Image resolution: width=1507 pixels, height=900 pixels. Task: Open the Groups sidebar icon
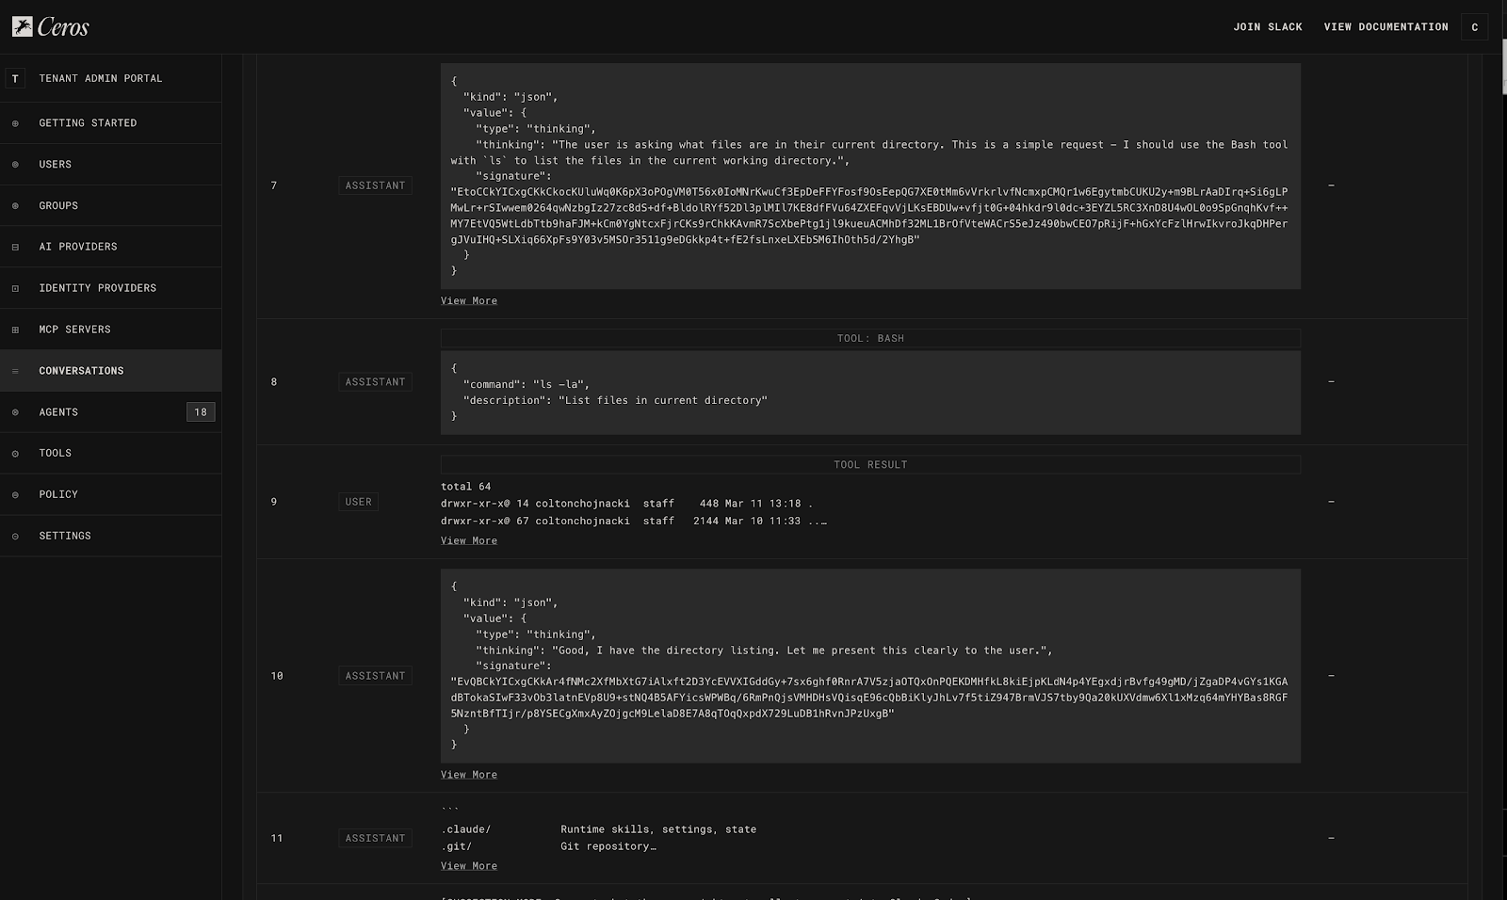point(15,206)
